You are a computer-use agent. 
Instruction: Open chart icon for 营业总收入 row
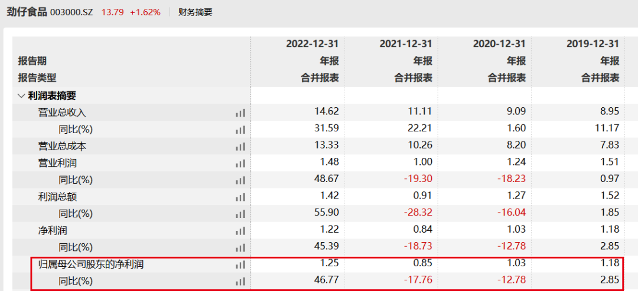coord(240,113)
